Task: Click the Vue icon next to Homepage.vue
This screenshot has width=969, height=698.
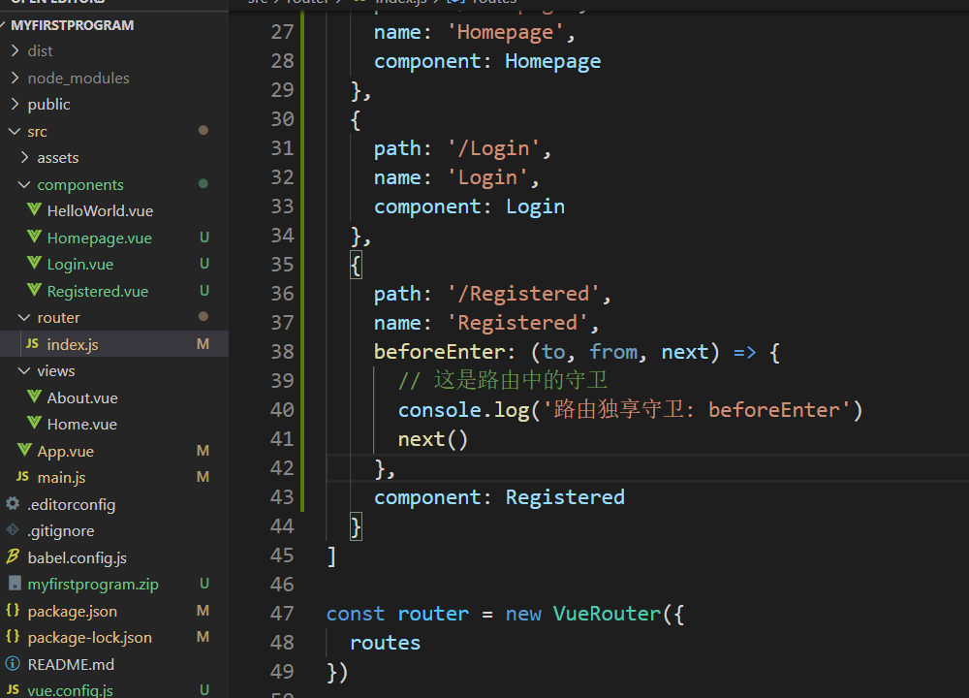Action: [x=35, y=237]
